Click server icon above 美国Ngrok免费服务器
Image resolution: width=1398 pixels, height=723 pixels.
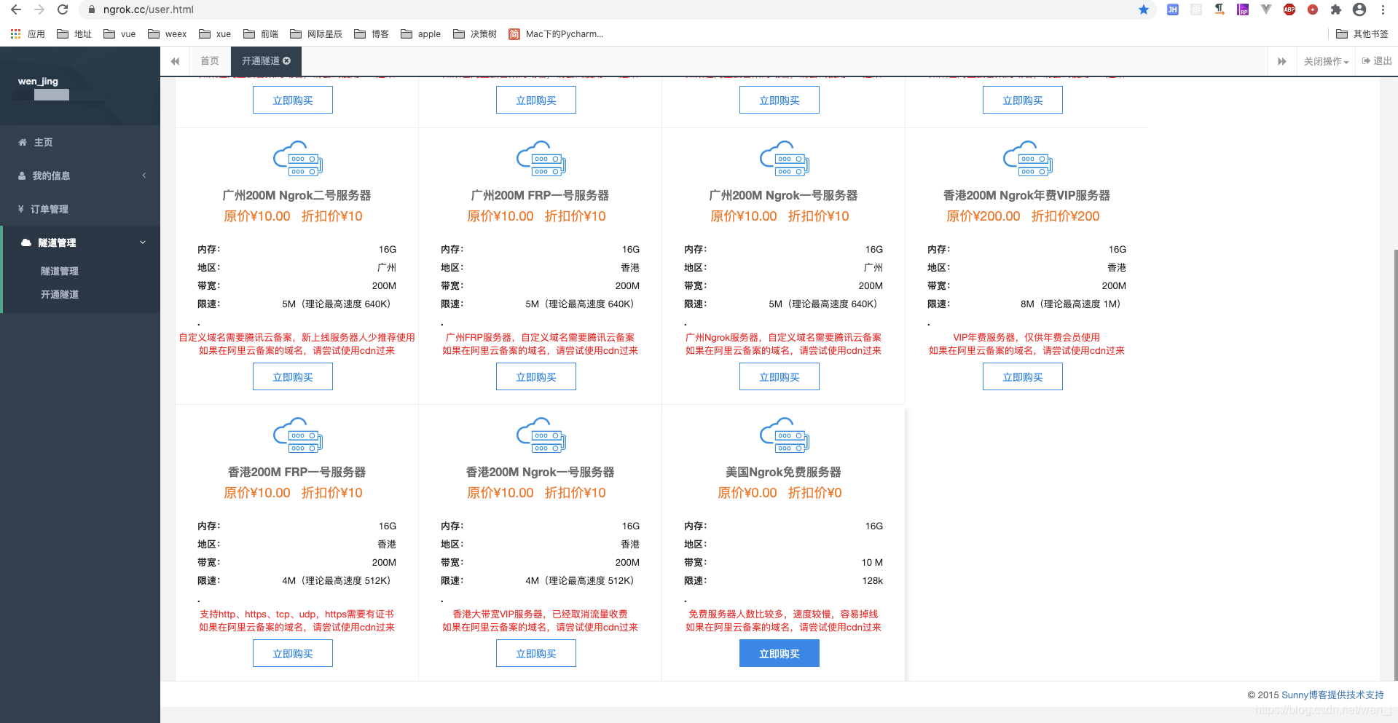point(784,435)
